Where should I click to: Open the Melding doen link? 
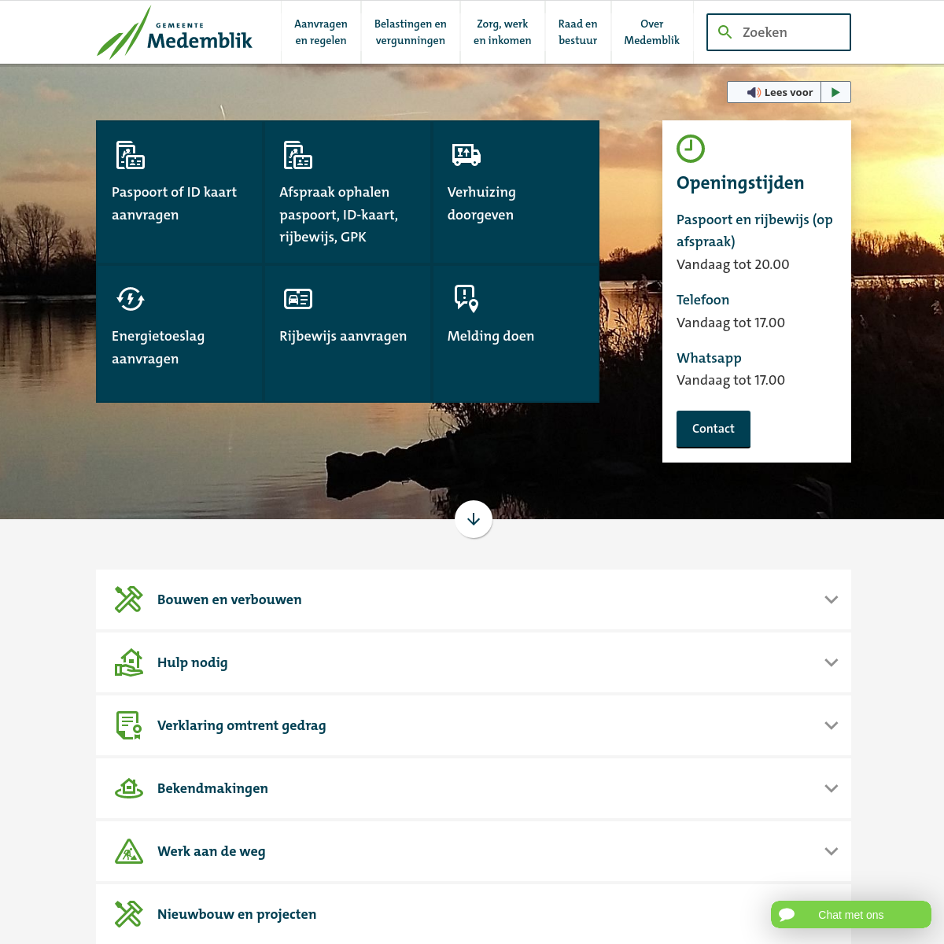coord(516,334)
